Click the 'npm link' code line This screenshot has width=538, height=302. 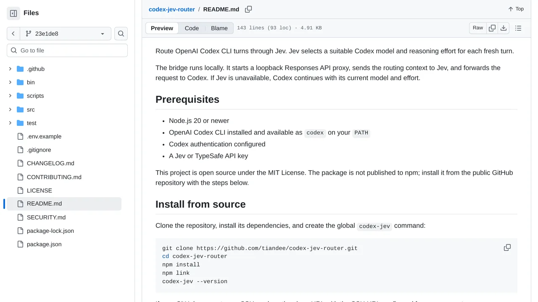click(176, 273)
